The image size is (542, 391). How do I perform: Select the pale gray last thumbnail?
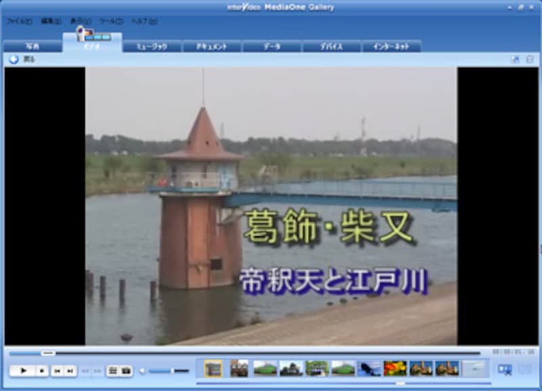pyautogui.click(x=474, y=369)
